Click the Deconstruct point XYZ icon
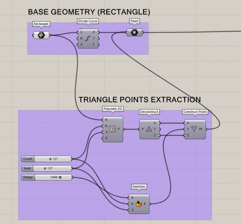The width and height of the screenshot is (241, 224). (x=149, y=129)
